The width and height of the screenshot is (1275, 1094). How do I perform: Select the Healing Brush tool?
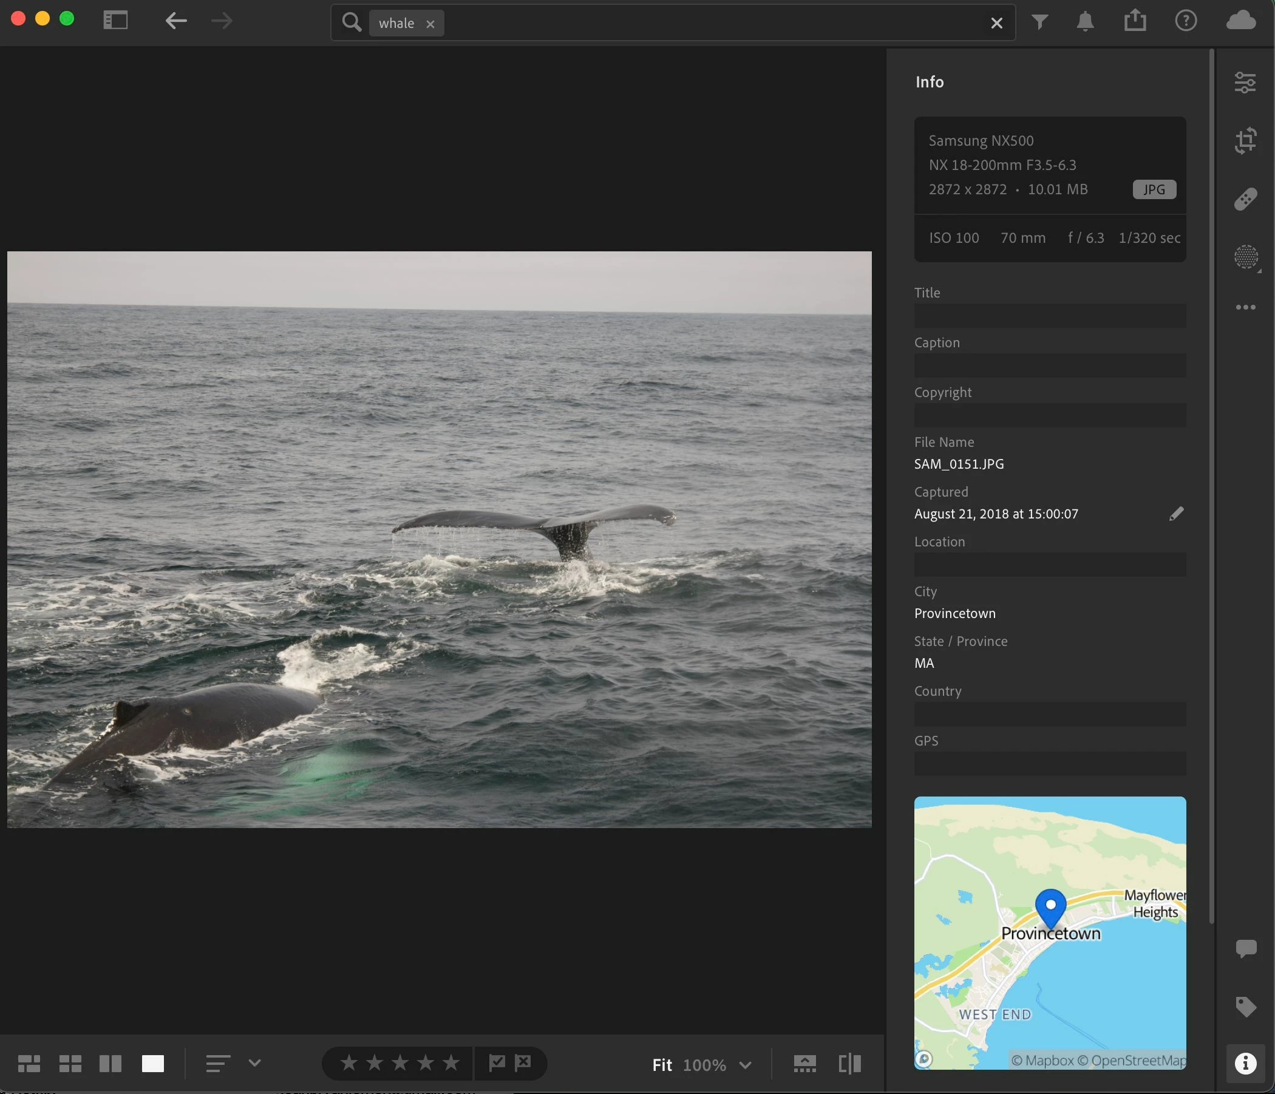tap(1245, 199)
